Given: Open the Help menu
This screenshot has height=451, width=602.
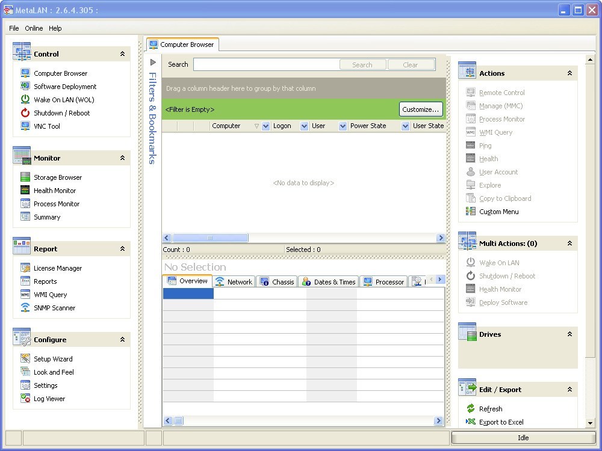Looking at the screenshot, I should tap(55, 28).
